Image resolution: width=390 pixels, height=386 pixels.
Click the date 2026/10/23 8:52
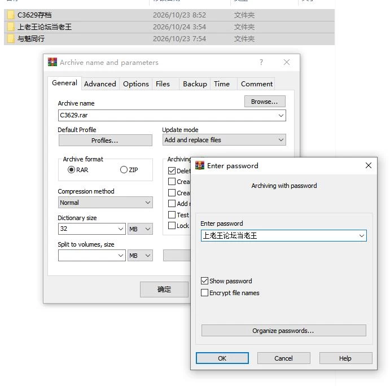(x=179, y=15)
